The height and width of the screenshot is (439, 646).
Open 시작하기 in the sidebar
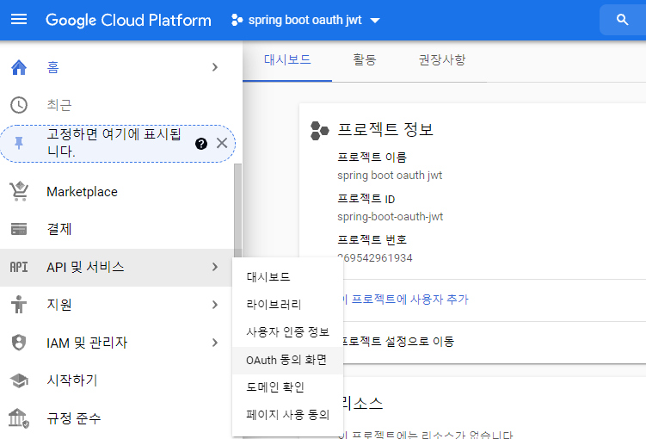point(71,380)
